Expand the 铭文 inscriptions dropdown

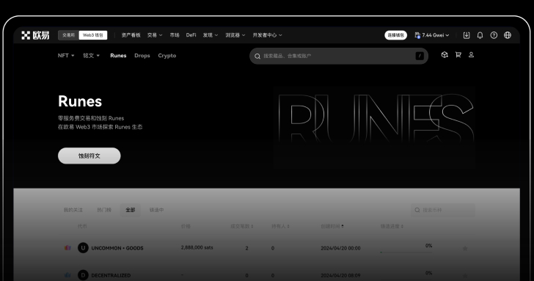(x=91, y=56)
